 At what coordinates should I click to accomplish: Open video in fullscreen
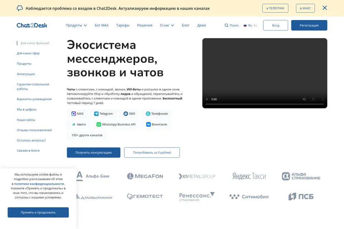coord(313,99)
